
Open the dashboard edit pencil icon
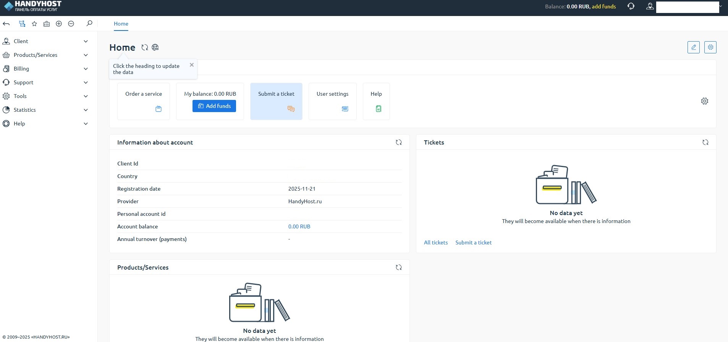(693, 47)
